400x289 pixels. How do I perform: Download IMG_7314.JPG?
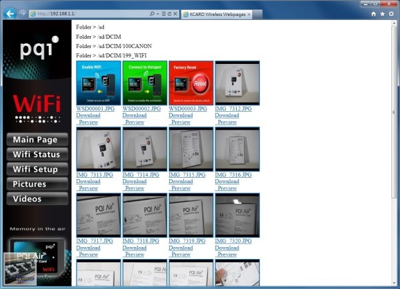pyautogui.click(x=135, y=181)
